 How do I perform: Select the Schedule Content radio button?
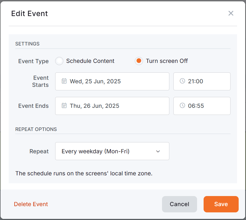point(59,61)
